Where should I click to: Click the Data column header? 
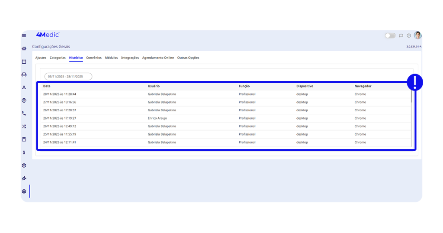pyautogui.click(x=47, y=86)
